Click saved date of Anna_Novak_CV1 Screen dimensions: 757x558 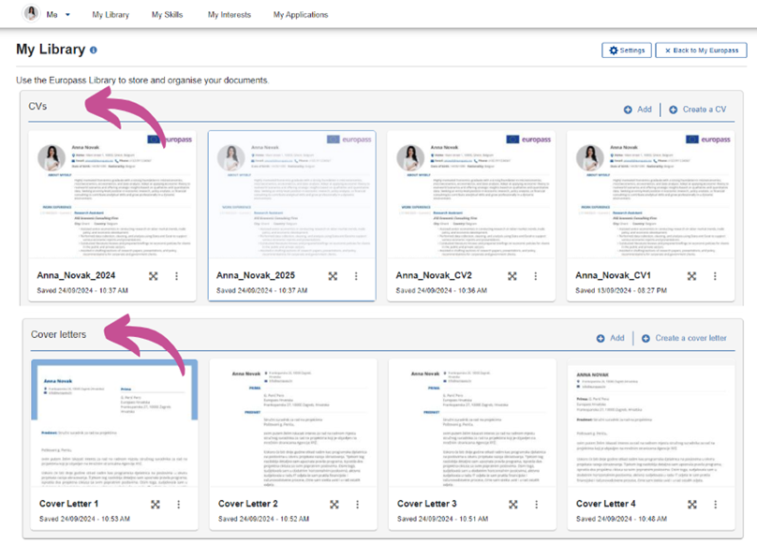click(621, 290)
